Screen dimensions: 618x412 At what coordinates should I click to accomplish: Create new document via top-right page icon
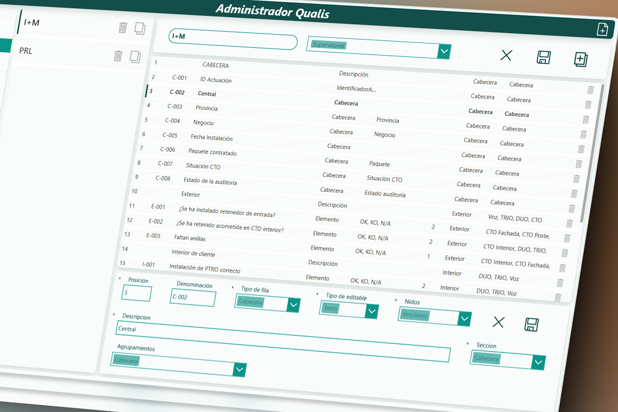(602, 29)
